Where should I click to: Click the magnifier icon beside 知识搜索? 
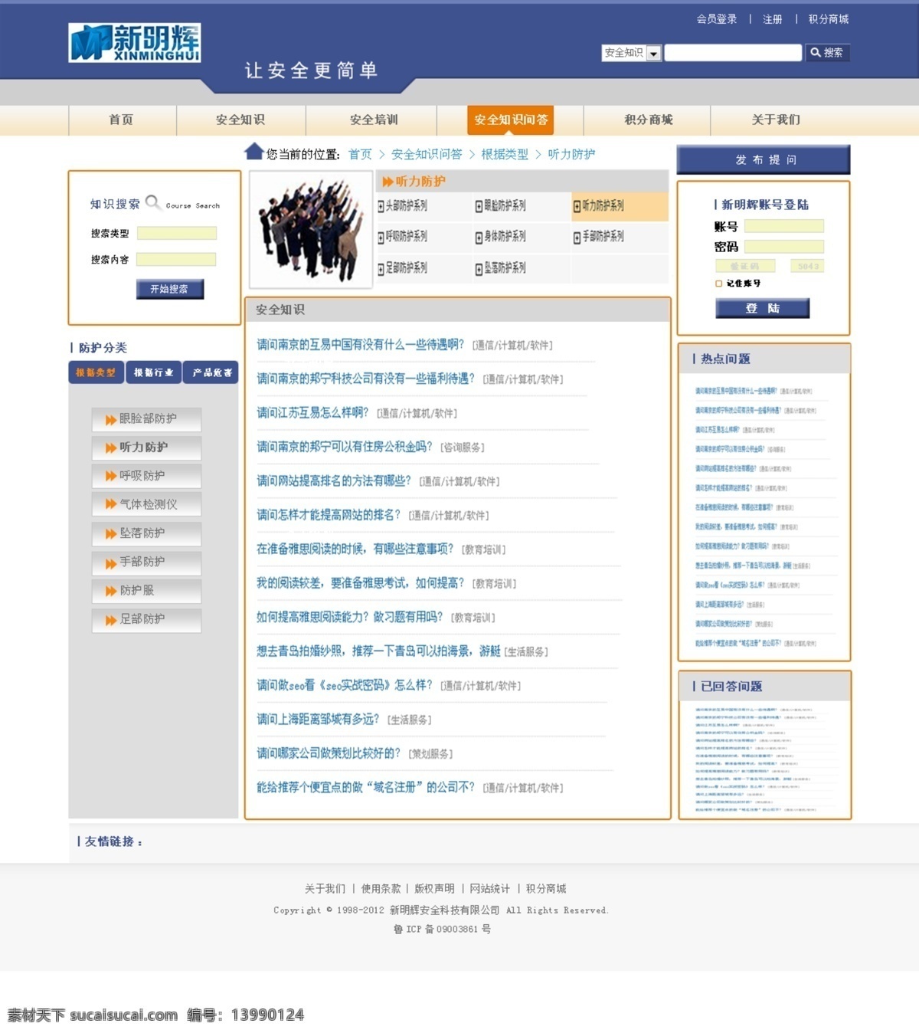153,202
